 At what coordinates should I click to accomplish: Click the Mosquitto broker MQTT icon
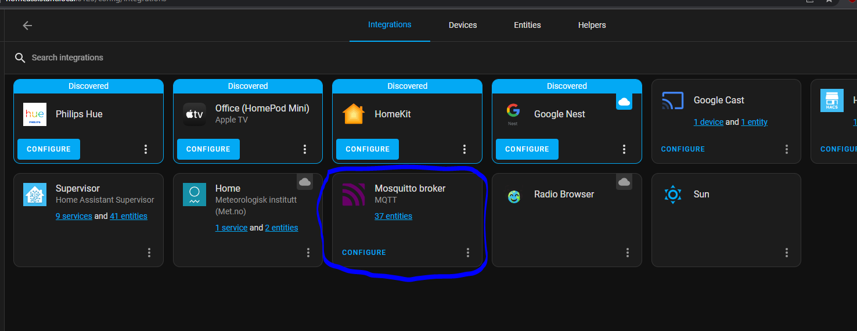pos(354,195)
